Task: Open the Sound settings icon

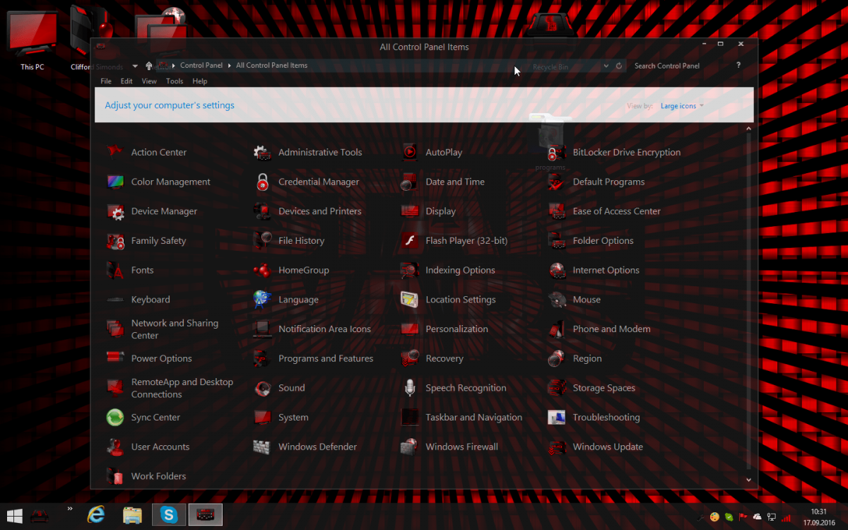Action: click(x=263, y=388)
